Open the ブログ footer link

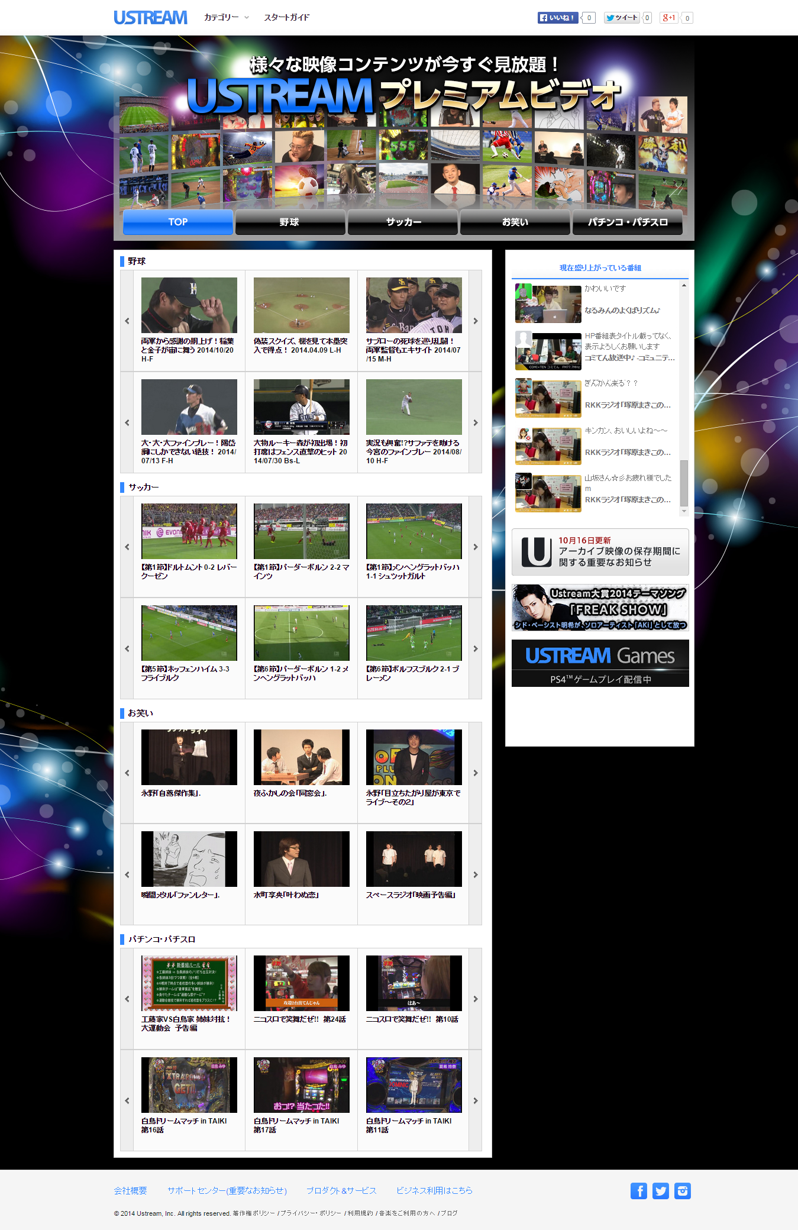point(449,1213)
